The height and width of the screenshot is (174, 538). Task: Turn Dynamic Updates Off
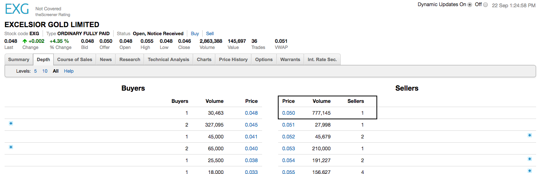point(485,5)
